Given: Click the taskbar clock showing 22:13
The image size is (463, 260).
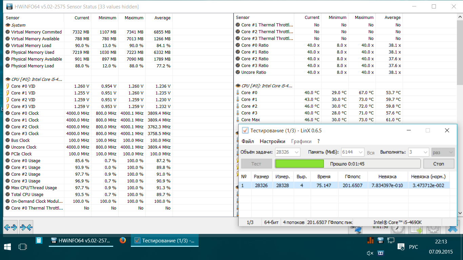Looking at the screenshot, I should click(x=441, y=241).
